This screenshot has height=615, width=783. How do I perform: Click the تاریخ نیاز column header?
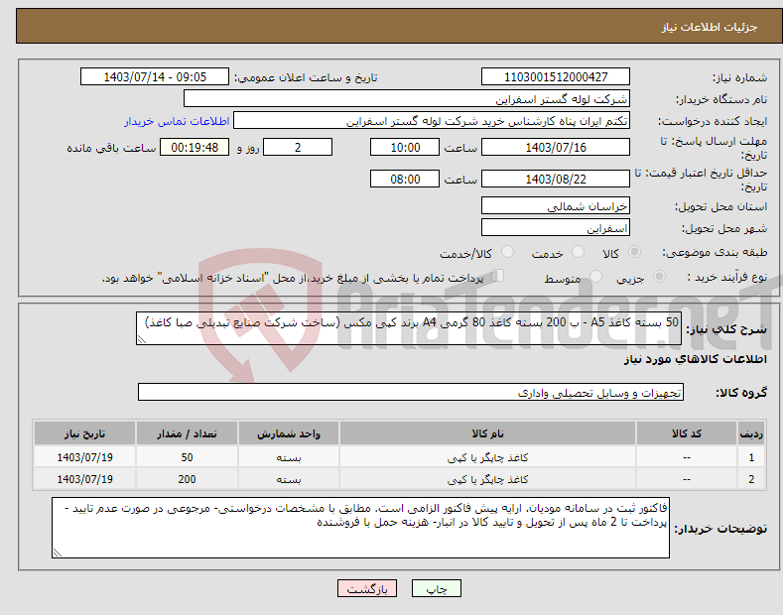point(84,433)
